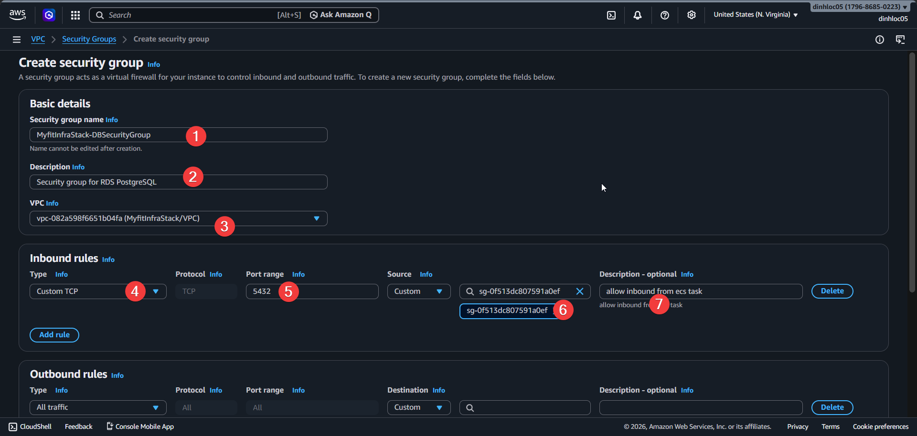Viewport: 917px width, 436px height.
Task: Delete the inbound rule
Action: click(x=832, y=291)
